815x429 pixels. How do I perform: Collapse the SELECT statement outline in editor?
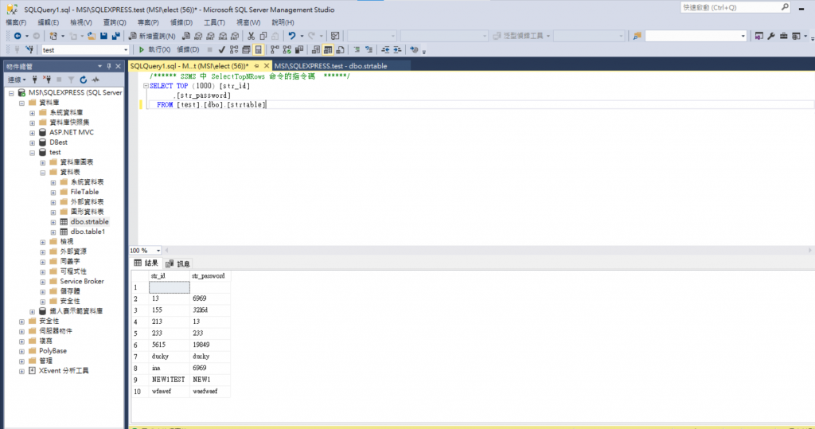point(146,86)
